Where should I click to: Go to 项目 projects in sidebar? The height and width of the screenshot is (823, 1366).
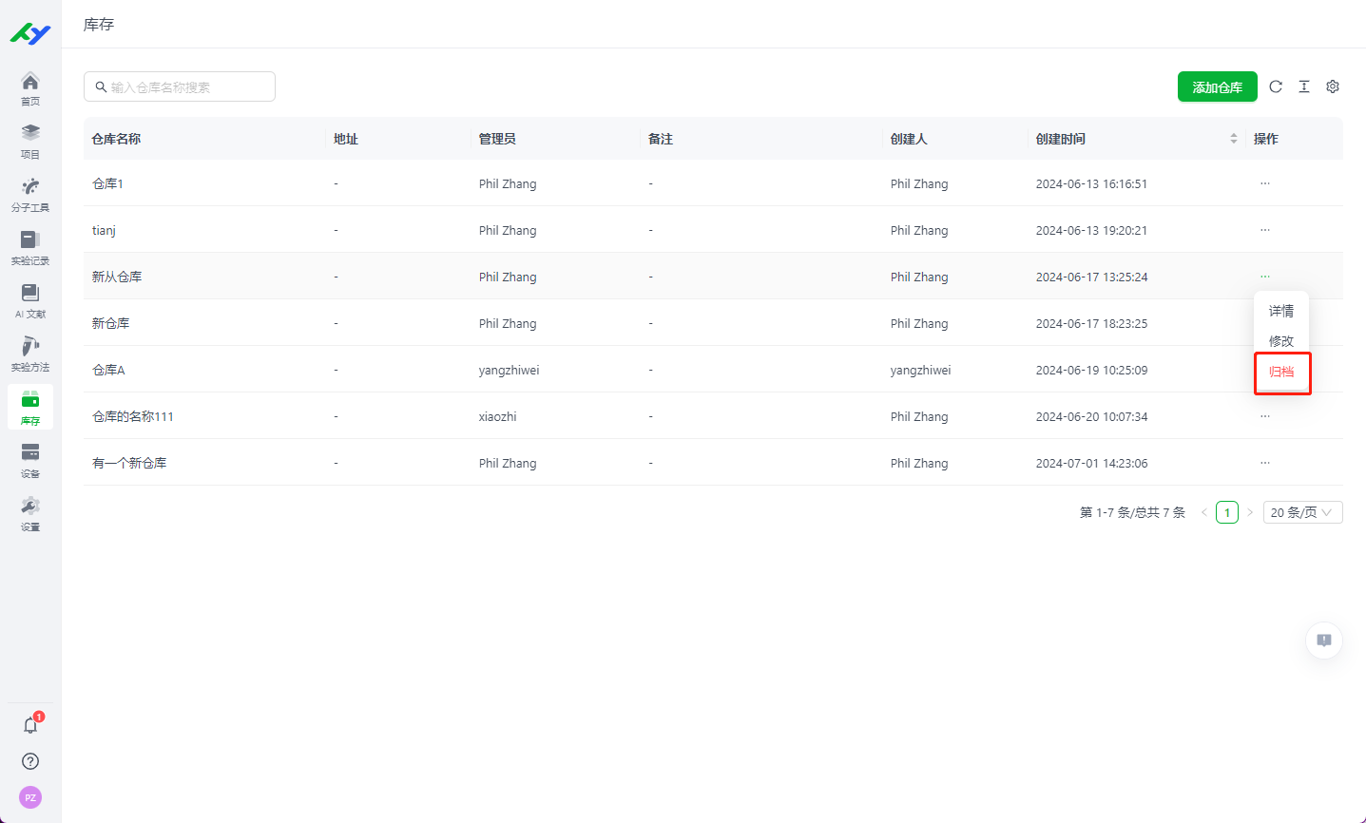pos(30,141)
